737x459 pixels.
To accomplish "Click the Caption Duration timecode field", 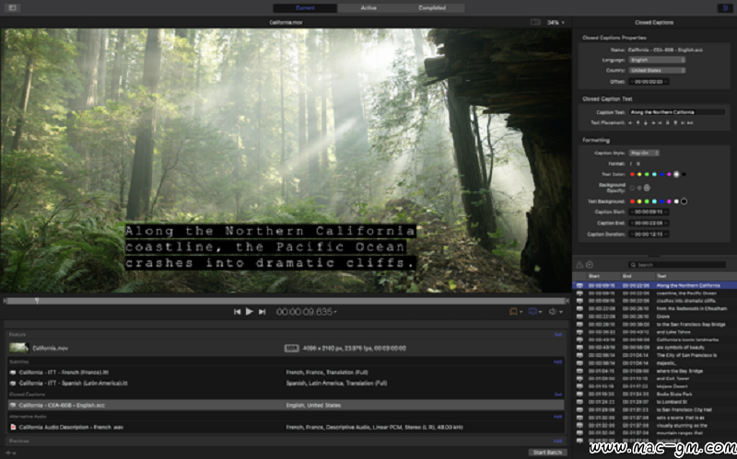I will 649,235.
